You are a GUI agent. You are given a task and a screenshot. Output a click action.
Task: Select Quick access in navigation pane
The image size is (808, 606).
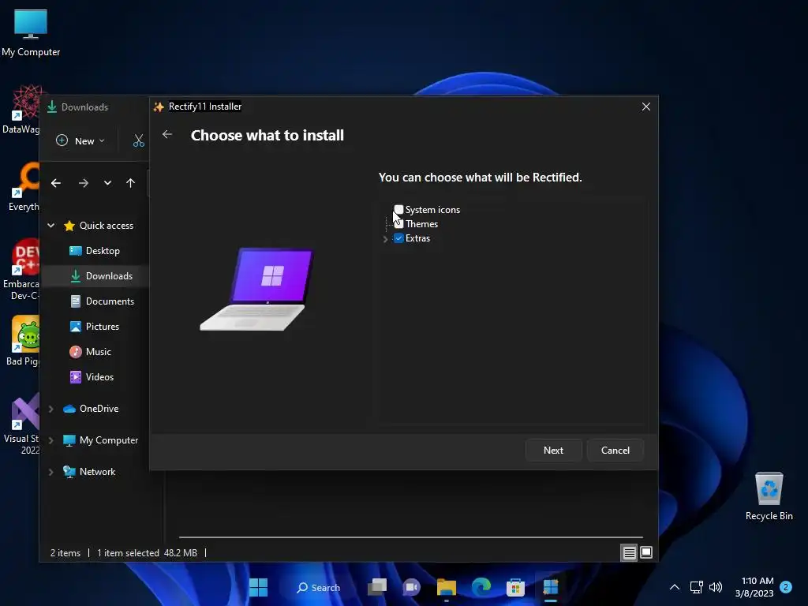tap(107, 226)
